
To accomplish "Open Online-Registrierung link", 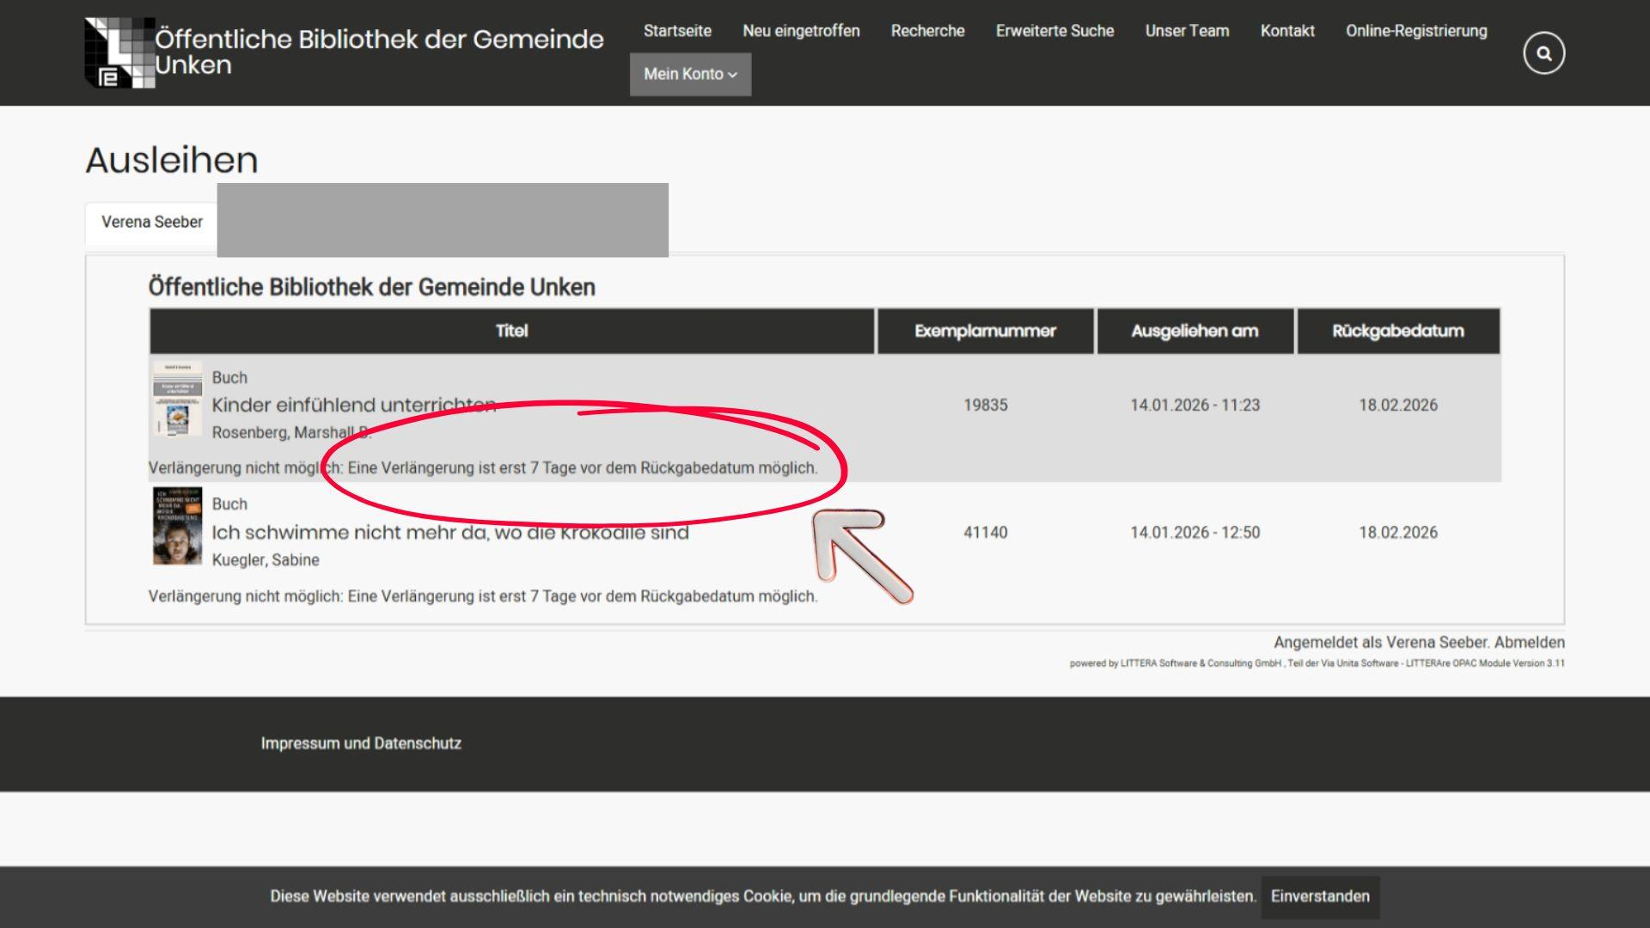I will click(x=1416, y=31).
